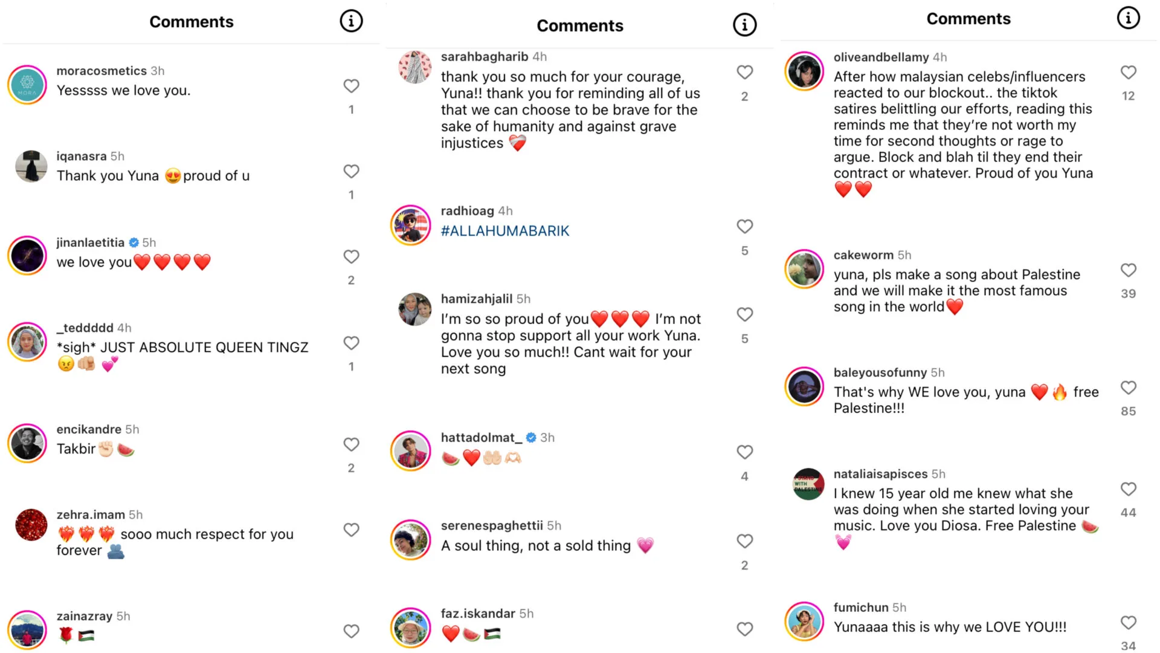View radhioag's avatar
The height and width of the screenshot is (653, 1160).
click(x=411, y=225)
